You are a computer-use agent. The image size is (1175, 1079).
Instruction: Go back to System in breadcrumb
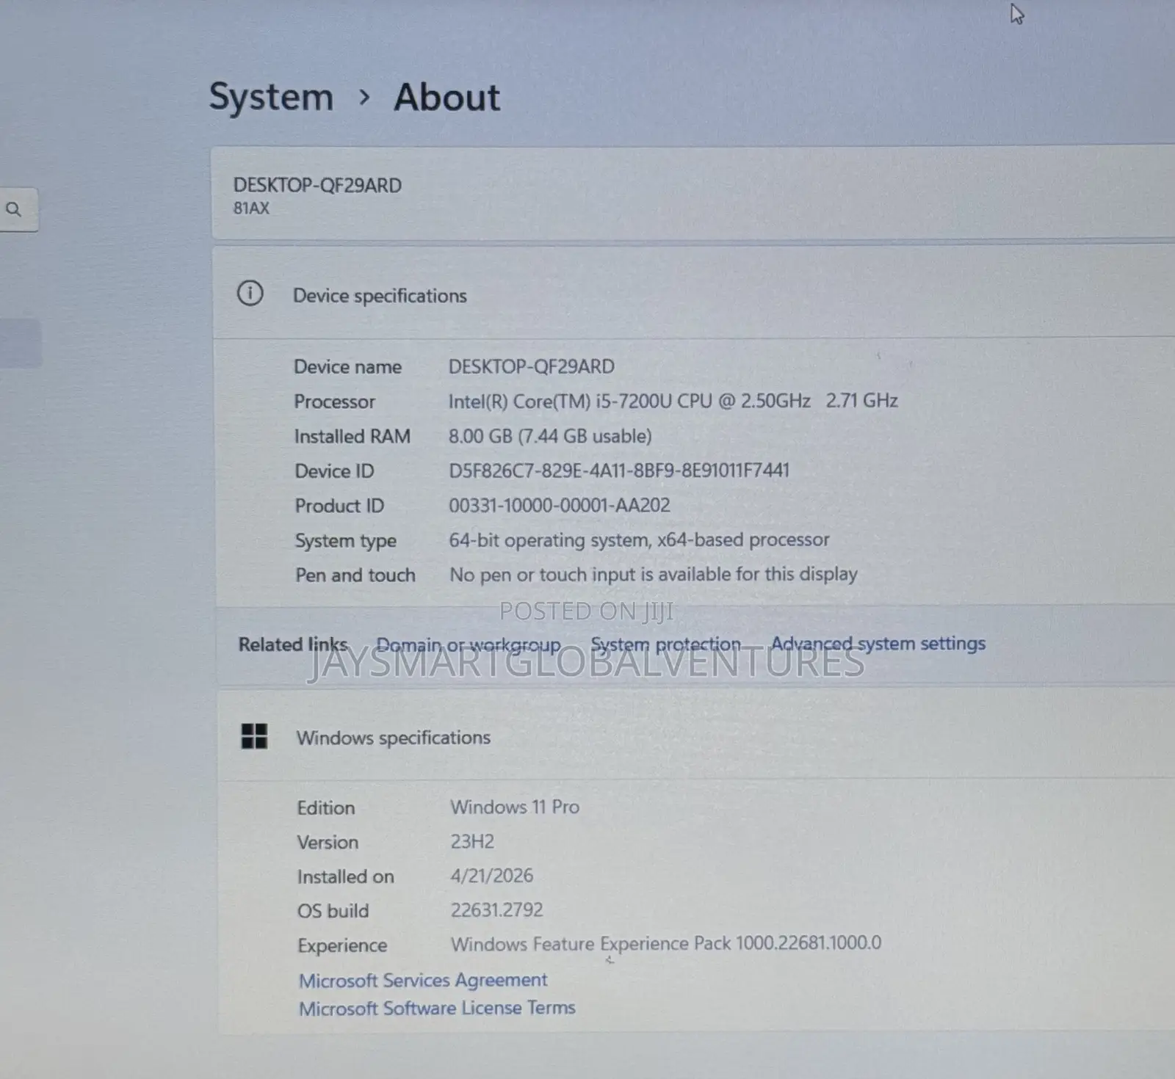click(271, 98)
